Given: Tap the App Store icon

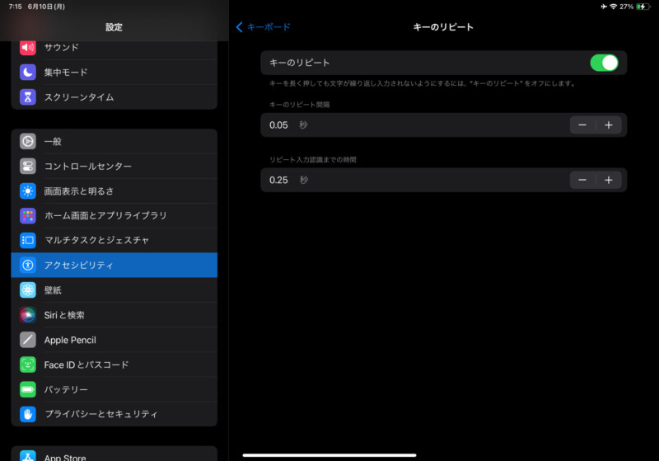Looking at the screenshot, I should click(x=28, y=456).
